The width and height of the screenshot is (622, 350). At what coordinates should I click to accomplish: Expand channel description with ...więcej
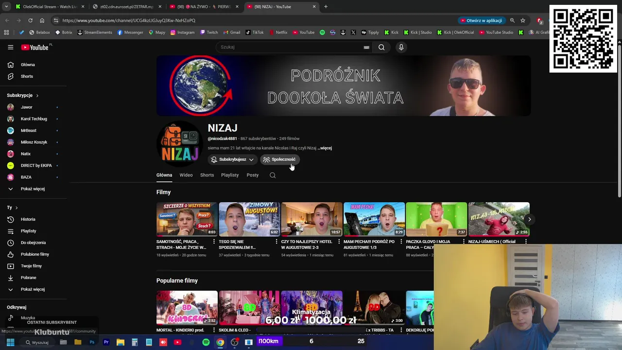point(325,148)
